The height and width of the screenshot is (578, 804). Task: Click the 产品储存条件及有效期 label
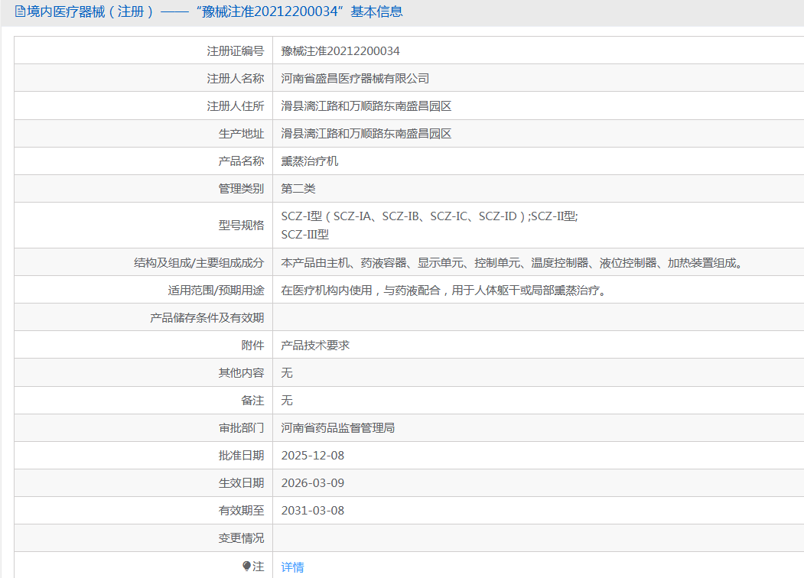[207, 318]
